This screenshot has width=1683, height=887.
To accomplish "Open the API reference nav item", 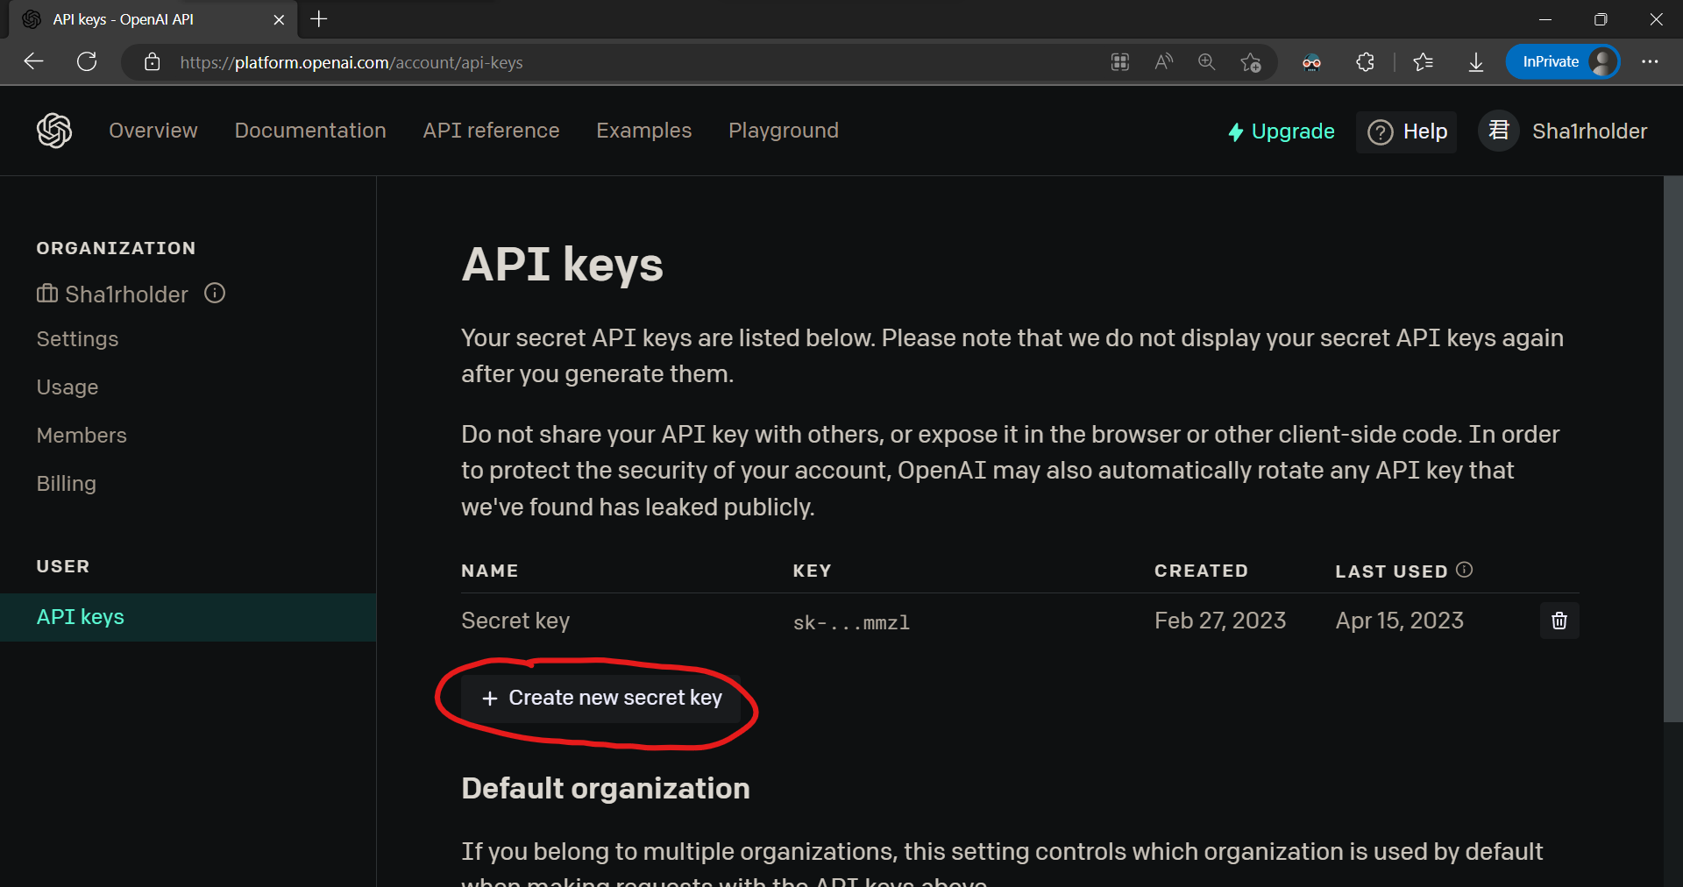I will click(x=491, y=131).
